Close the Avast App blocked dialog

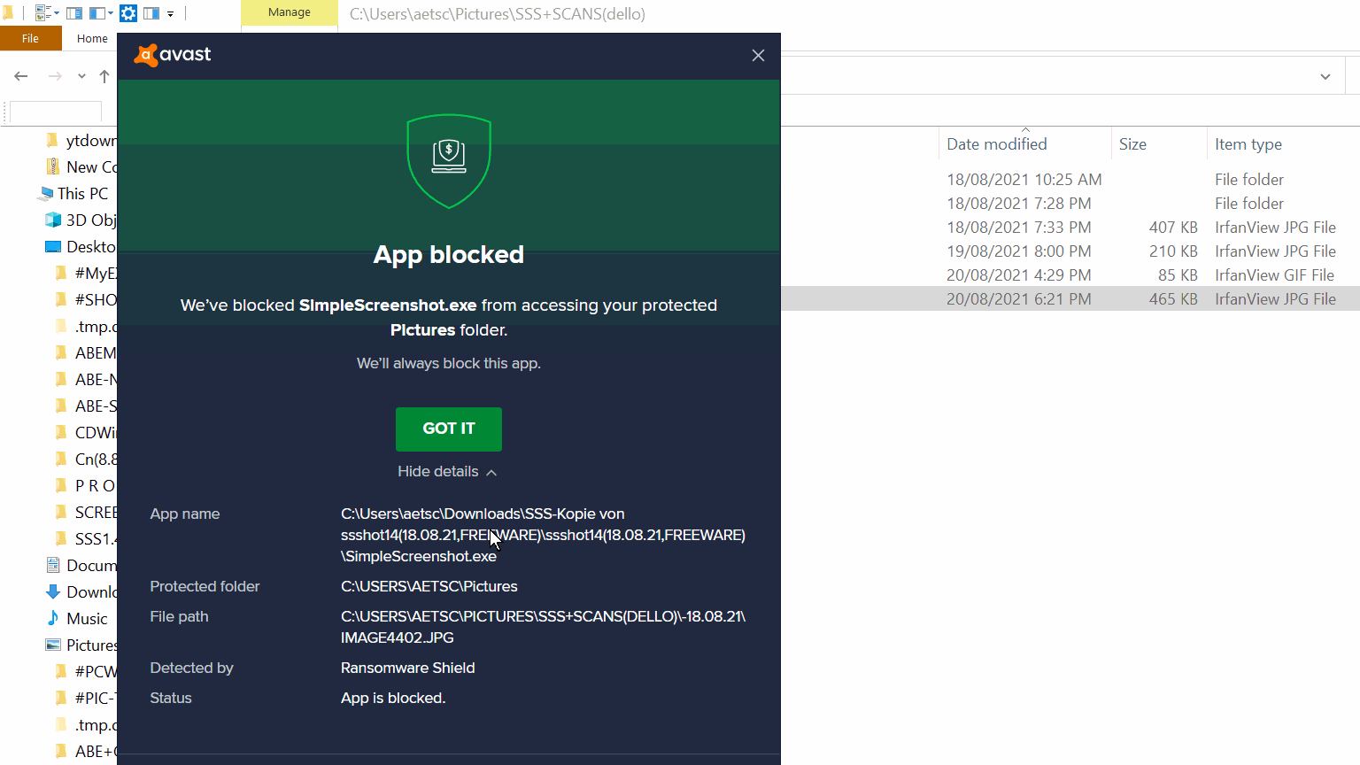tap(758, 55)
